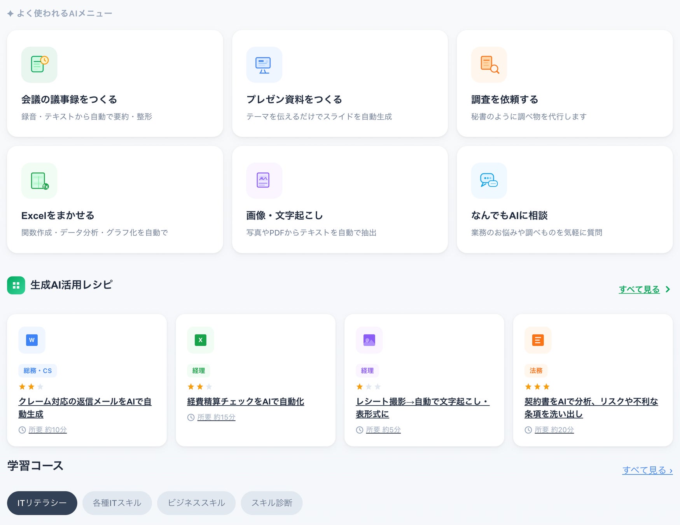The width and height of the screenshot is (680, 525).
Task: Click the three-star rating on 契約書 recipe
Action: point(537,387)
